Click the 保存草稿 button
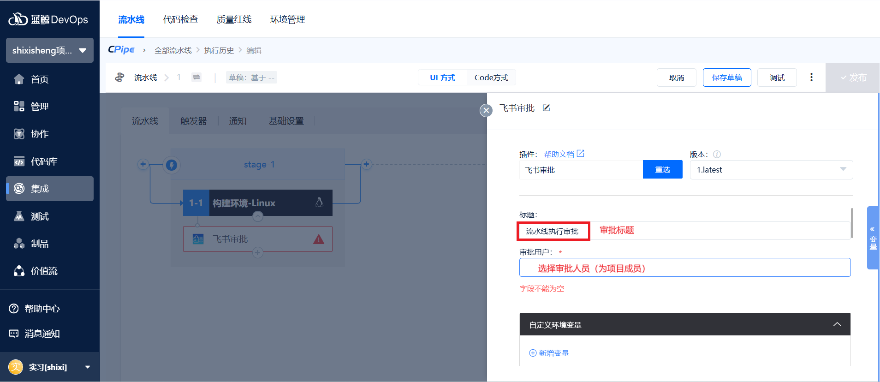Image resolution: width=880 pixels, height=382 pixels. point(726,78)
